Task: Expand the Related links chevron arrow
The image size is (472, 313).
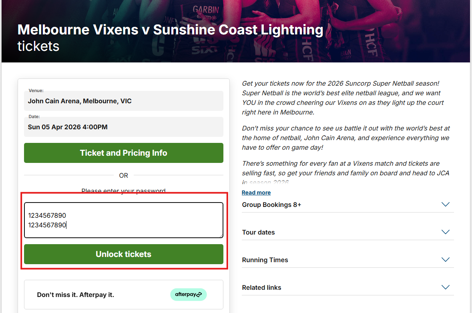Action: (x=445, y=287)
